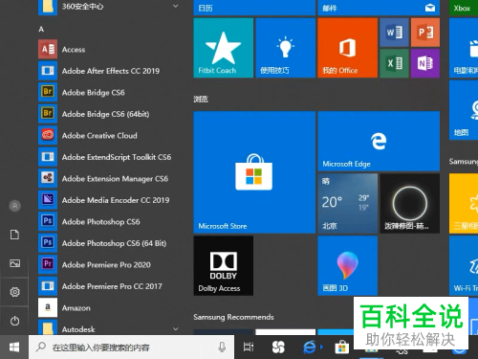Click the fan-shaped taskbar icon
Screen dimensions: 478x359
tap(278, 348)
